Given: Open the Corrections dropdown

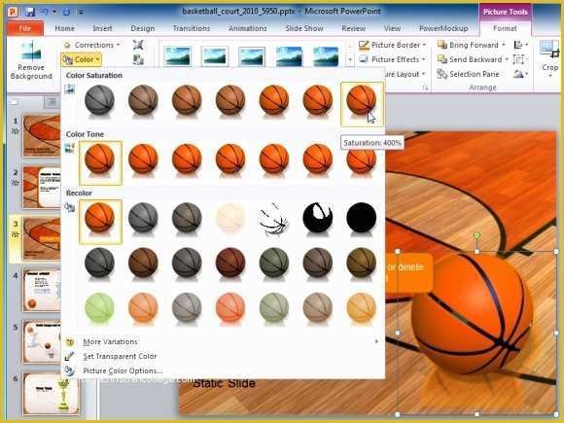Looking at the screenshot, I should tap(92, 45).
